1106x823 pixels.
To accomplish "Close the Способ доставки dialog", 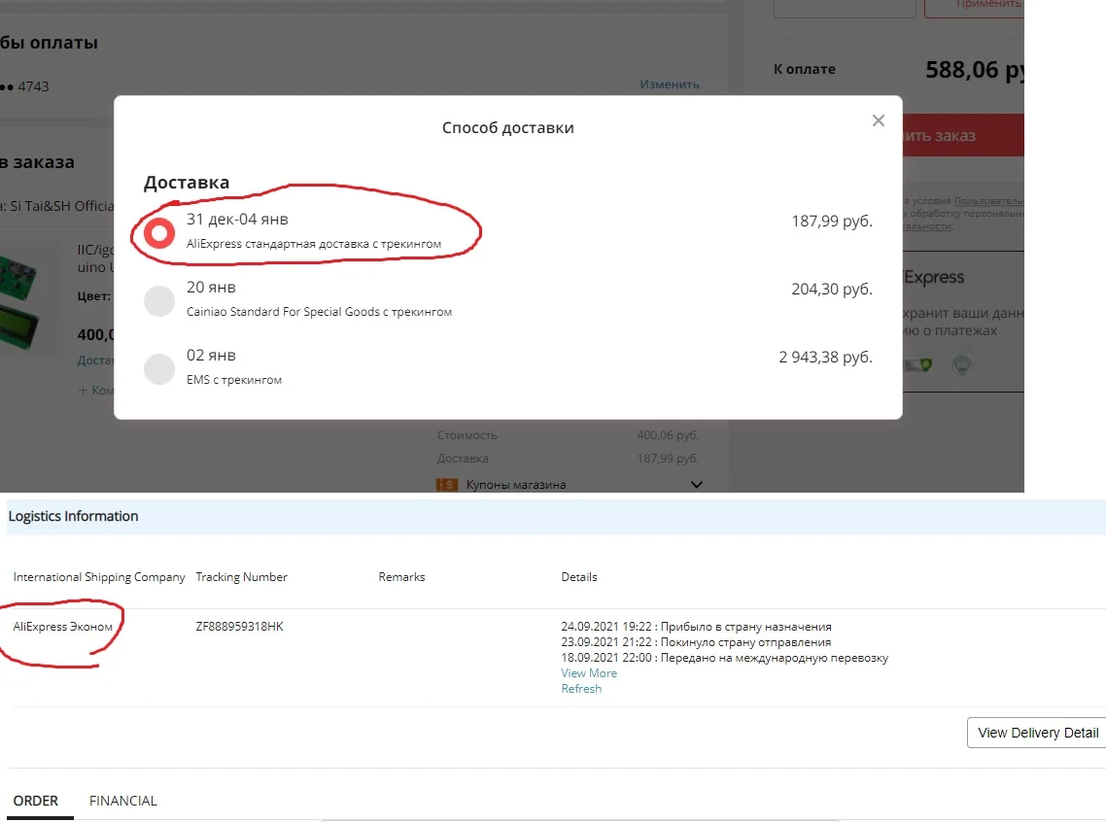I will click(879, 120).
